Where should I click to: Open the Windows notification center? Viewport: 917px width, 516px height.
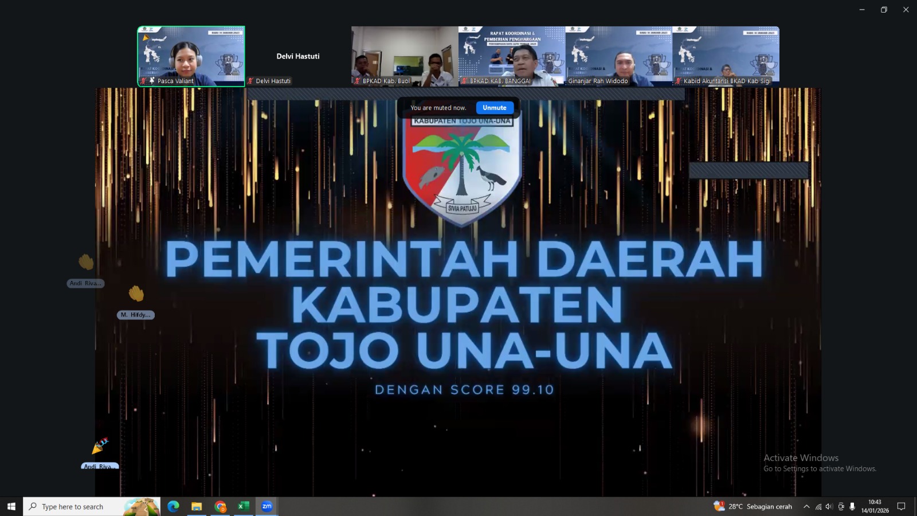(x=901, y=506)
